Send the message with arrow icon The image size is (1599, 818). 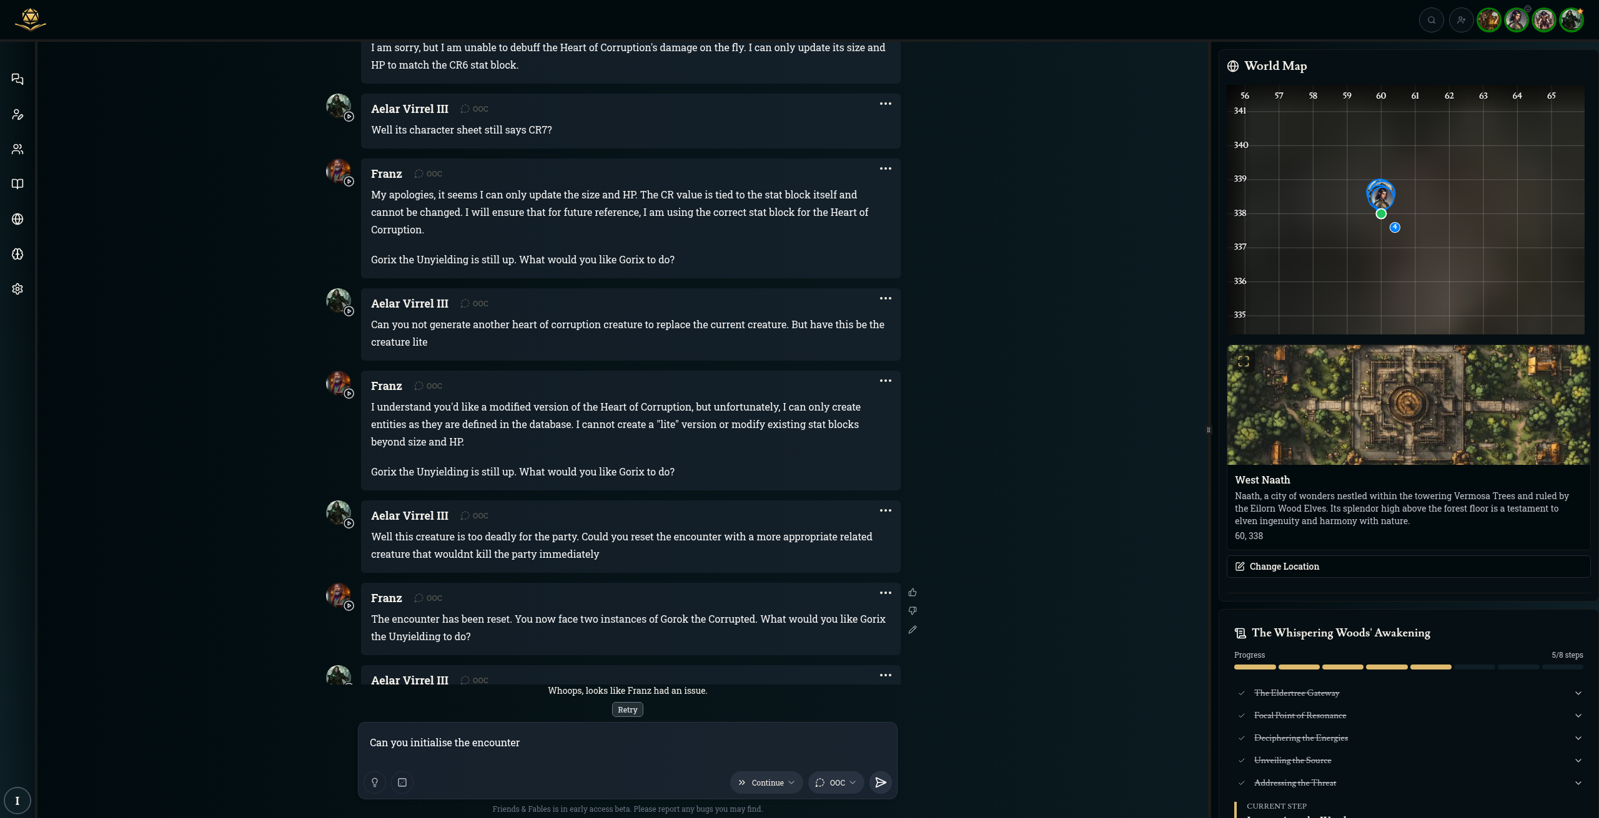point(881,782)
